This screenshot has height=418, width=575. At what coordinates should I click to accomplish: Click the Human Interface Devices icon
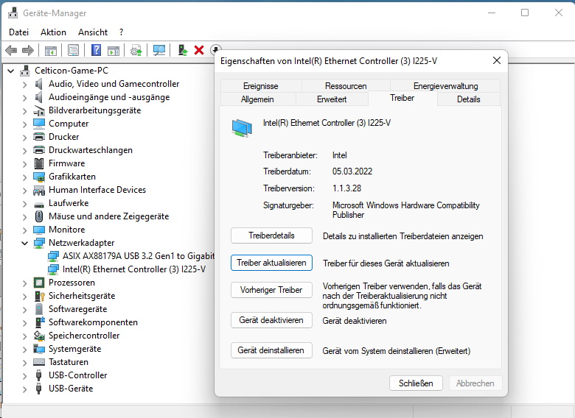[39, 190]
